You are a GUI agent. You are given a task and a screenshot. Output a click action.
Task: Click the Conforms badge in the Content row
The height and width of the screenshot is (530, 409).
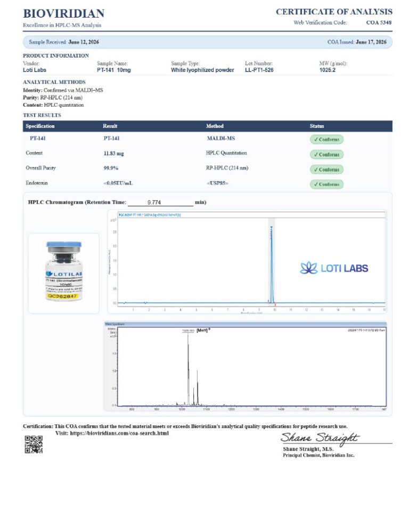click(x=326, y=155)
